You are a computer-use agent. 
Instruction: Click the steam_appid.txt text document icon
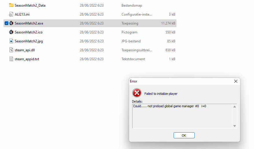pyautogui.click(x=11, y=59)
